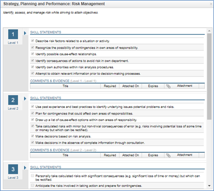
Task: Toggle 'Attempt to obtain relevant information' checkbox
Action: point(33,73)
